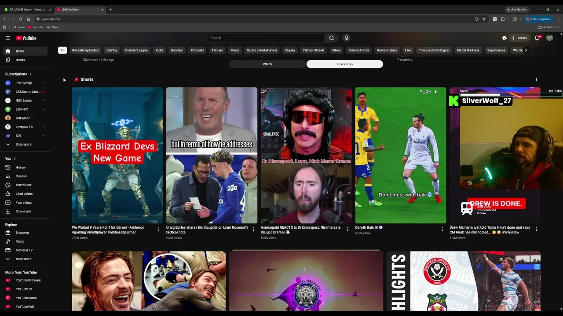Image resolution: width=563 pixels, height=316 pixels.
Task: Open Music under Explore in the sidebar
Action: tap(26, 241)
